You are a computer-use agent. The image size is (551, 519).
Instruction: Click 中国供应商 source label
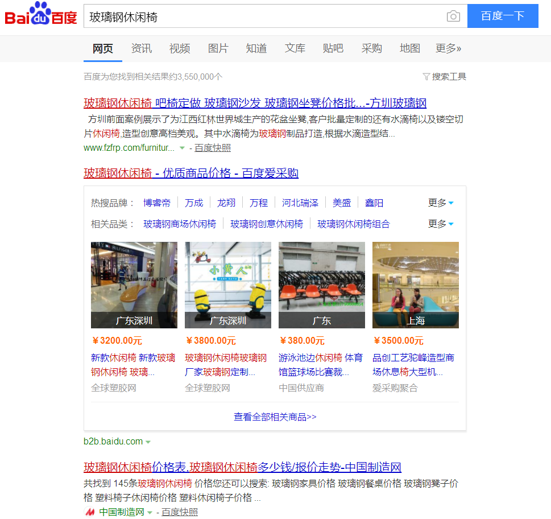[x=301, y=388]
